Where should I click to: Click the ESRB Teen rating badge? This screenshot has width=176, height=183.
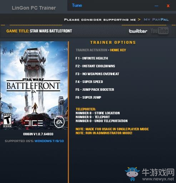pos(7,120)
